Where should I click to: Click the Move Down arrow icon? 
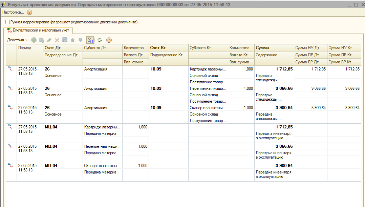(x=80, y=40)
